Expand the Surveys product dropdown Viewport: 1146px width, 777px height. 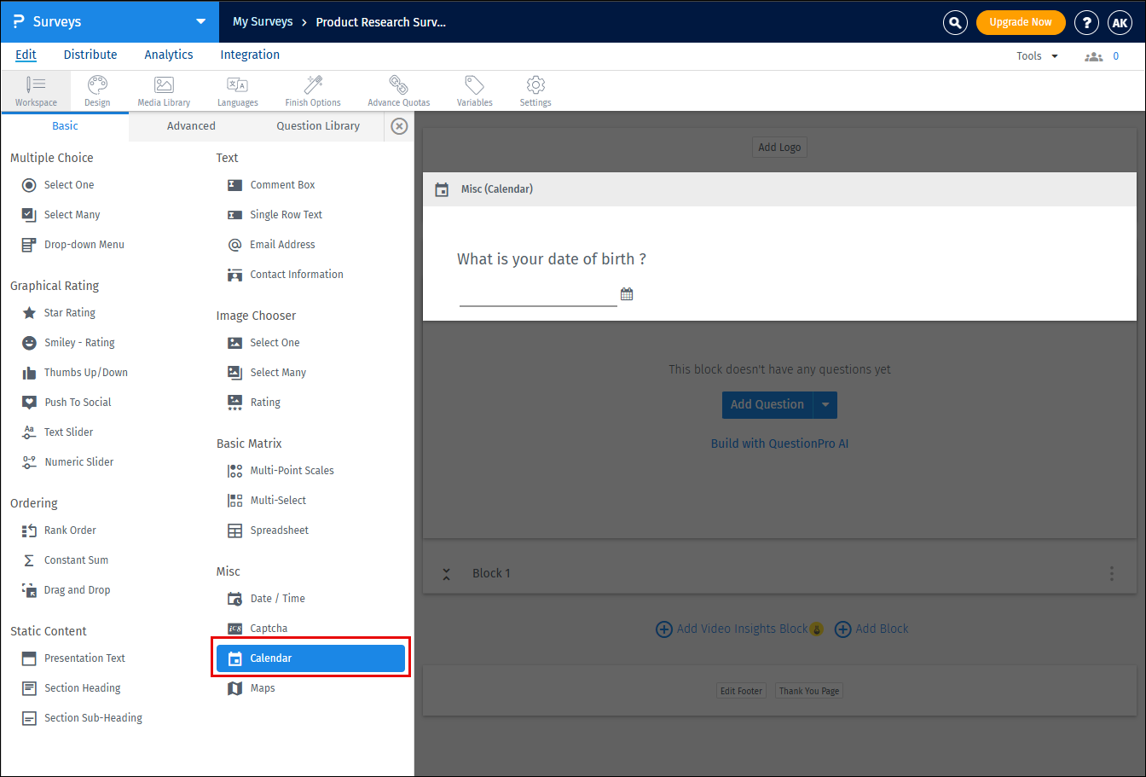pos(200,22)
